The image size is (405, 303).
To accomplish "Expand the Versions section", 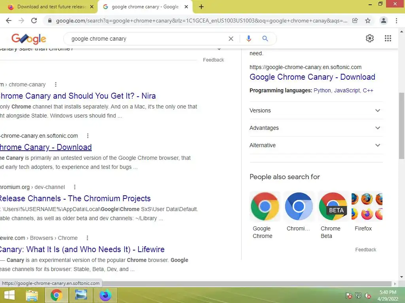I will (316, 110).
